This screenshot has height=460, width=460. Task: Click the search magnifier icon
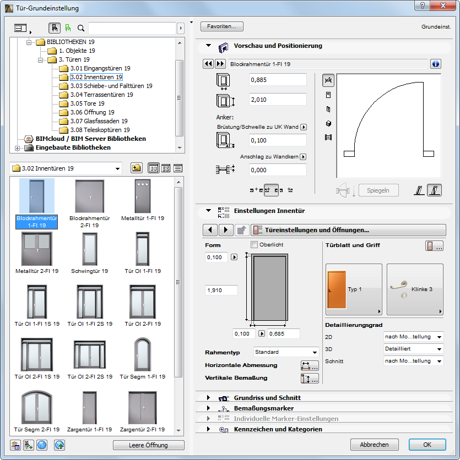(81, 28)
